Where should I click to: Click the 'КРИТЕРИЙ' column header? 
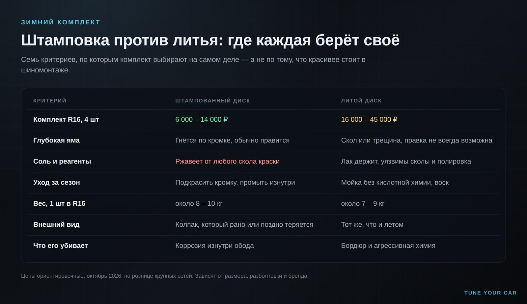point(50,100)
